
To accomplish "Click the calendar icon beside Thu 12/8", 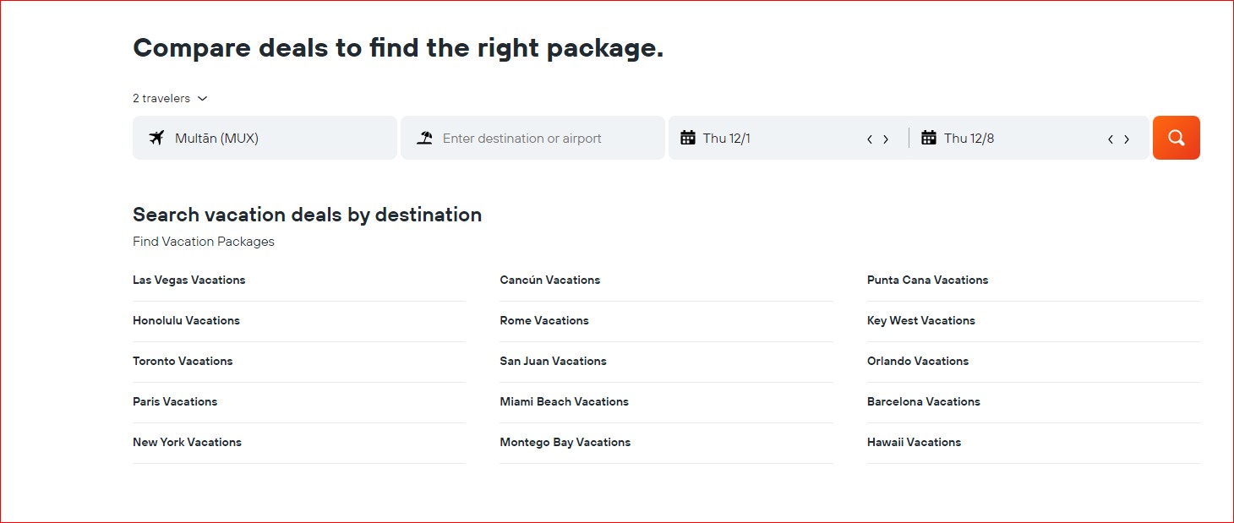I will 929,138.
